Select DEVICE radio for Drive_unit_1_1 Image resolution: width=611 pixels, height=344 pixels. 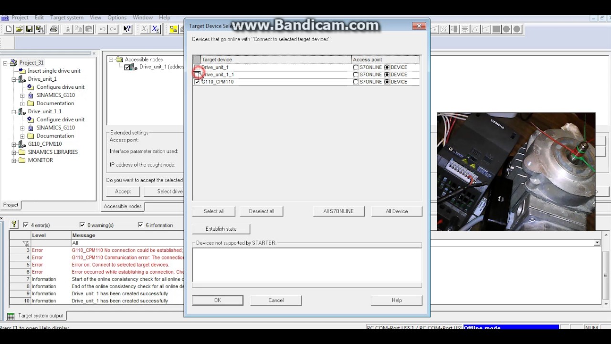[x=387, y=75]
